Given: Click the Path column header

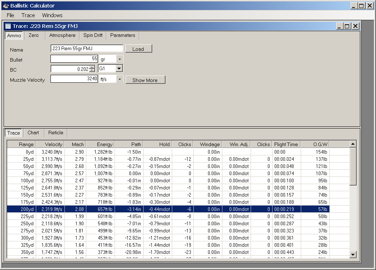Looking at the screenshot, I should tap(129, 144).
